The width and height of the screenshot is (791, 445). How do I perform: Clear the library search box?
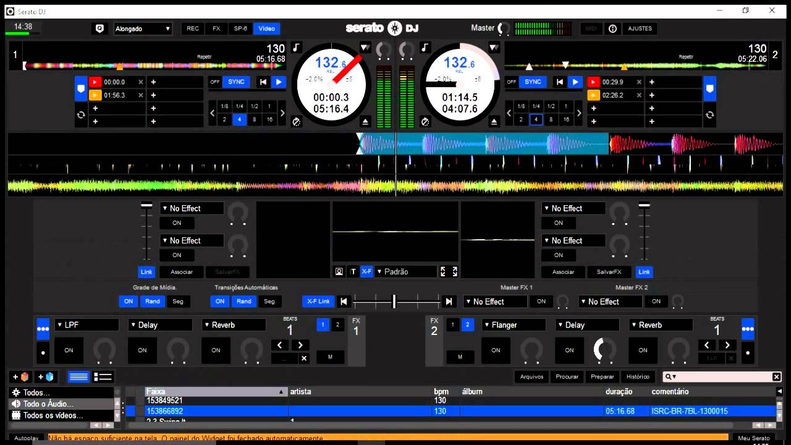click(777, 377)
